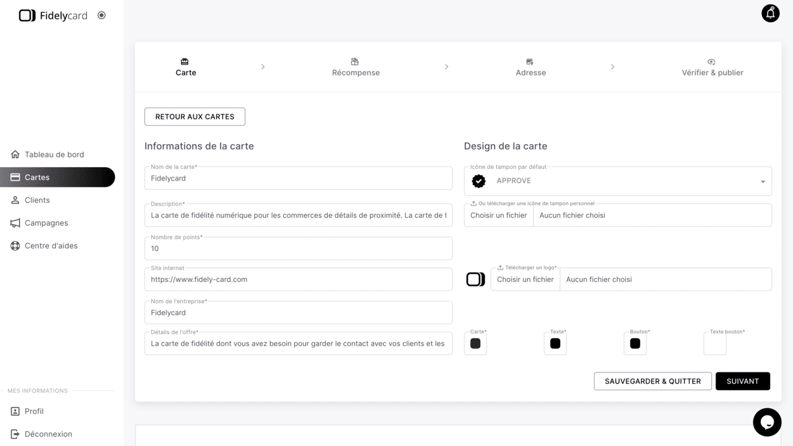
Task: Click Déconnexion to log out
Action: point(48,434)
